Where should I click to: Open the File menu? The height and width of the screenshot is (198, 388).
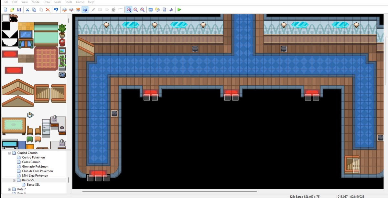pyautogui.click(x=6, y=2)
